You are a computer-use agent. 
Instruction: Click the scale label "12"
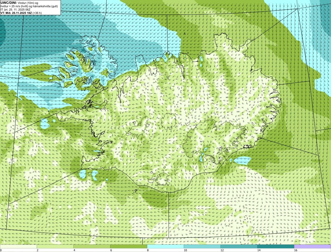pyautogui.click(x=222, y=250)
